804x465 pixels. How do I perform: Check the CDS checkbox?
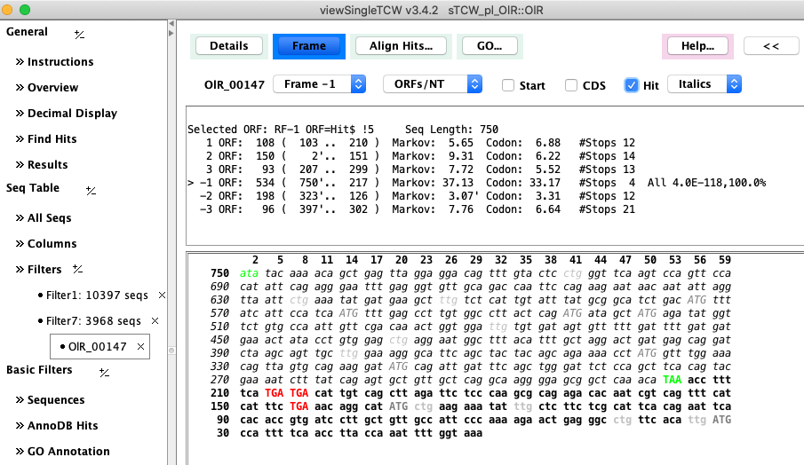(572, 85)
